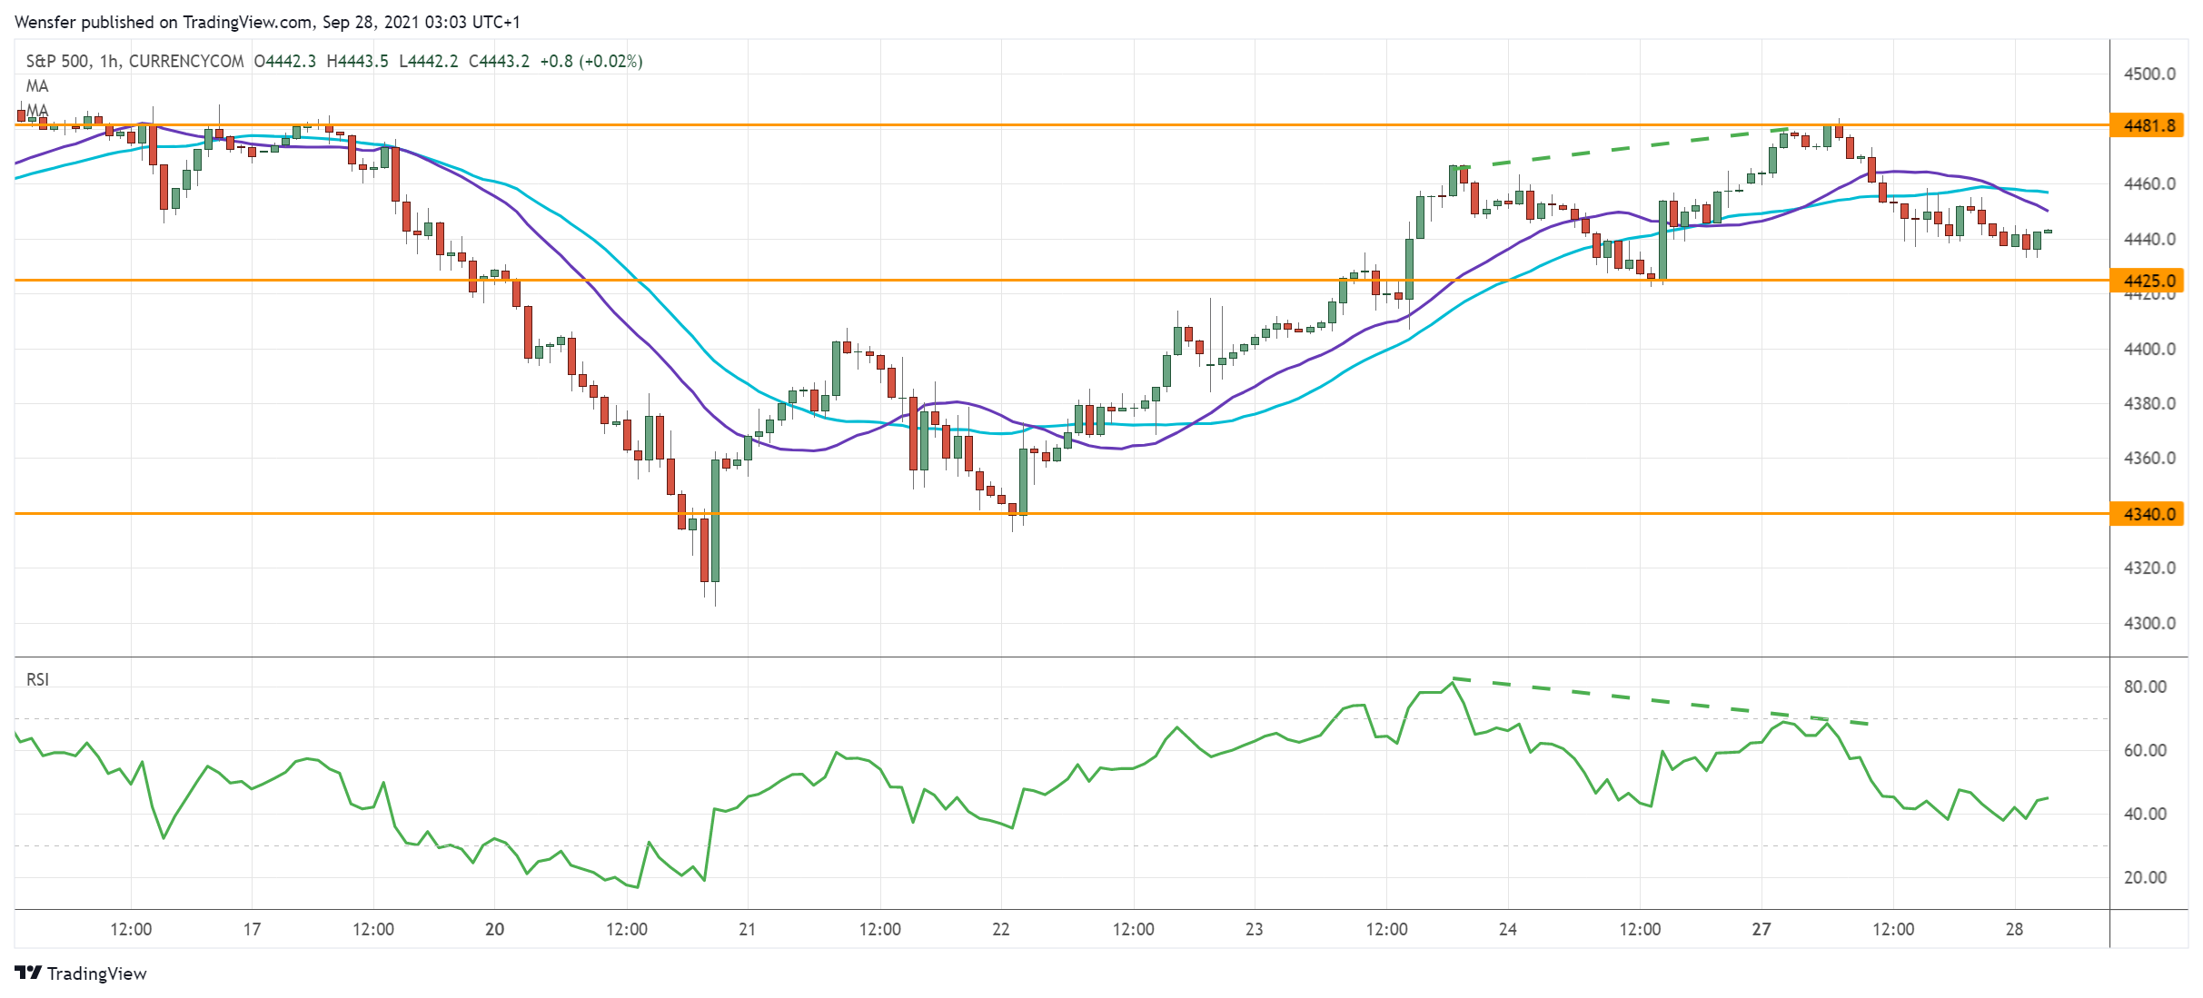This screenshot has width=2203, height=998.
Task: Click date marker 17 on the time axis
Action: (x=252, y=929)
